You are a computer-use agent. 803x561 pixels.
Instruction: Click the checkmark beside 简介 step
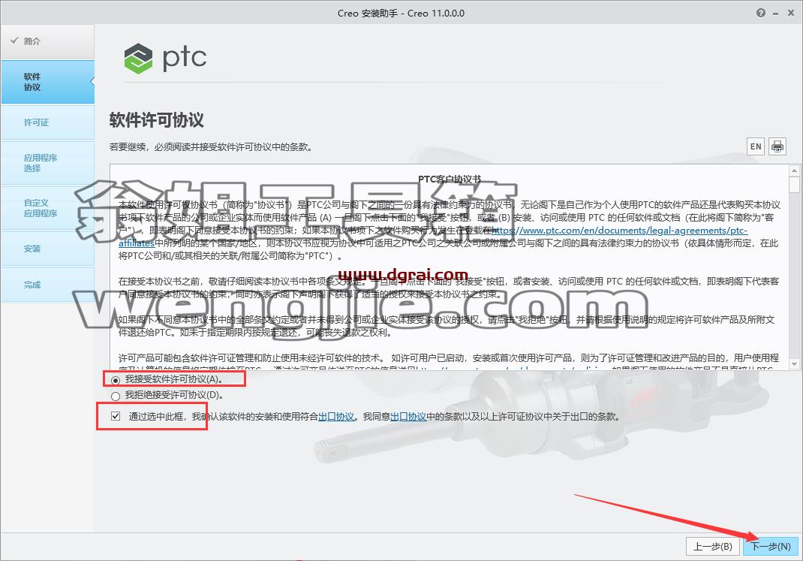14,41
